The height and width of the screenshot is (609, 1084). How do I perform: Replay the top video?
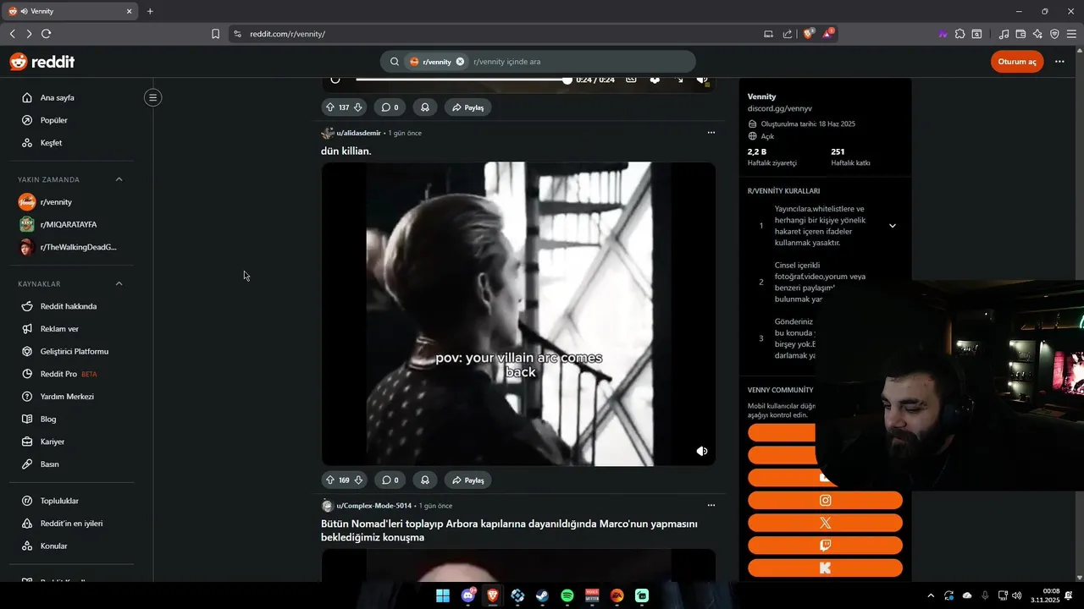pyautogui.click(x=335, y=80)
